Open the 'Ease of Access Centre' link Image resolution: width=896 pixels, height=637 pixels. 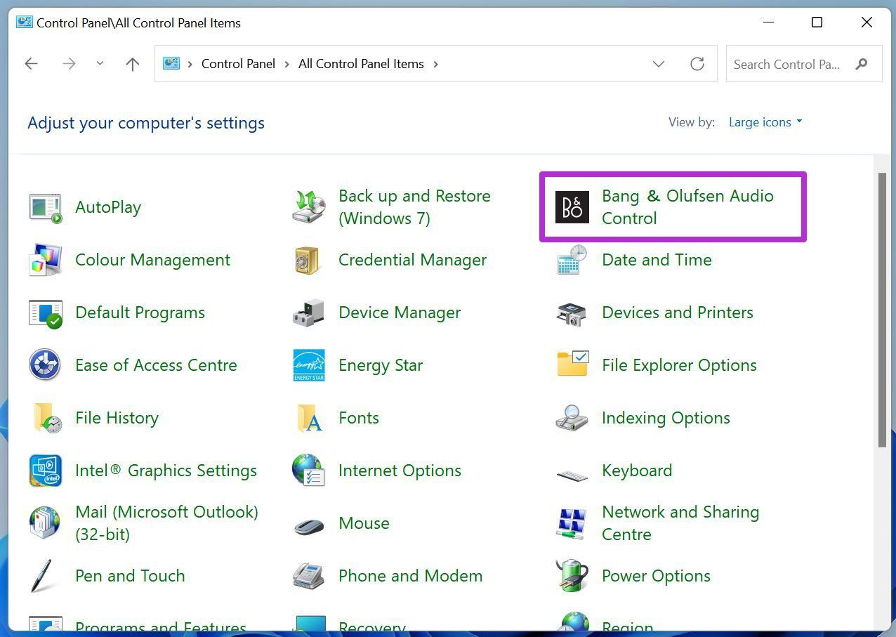pos(156,365)
